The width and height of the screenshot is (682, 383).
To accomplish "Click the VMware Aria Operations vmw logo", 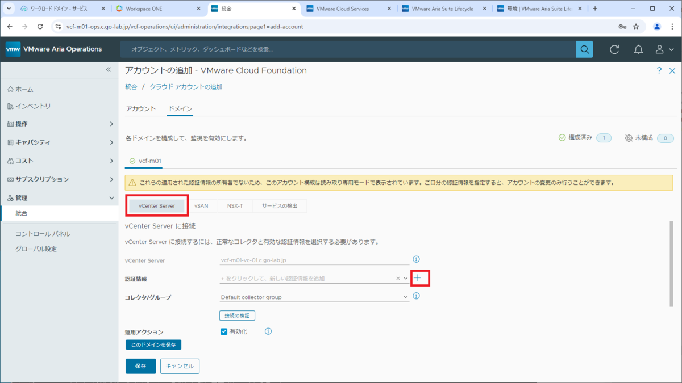I will [x=13, y=49].
